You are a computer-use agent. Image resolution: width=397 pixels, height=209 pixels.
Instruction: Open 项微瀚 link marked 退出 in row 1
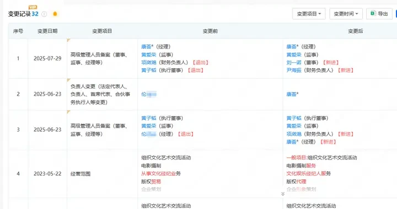coord(149,63)
